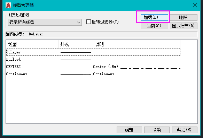The image size is (203, 138).
Task: Select the CENTER2 linetype row
Action: (x=93, y=67)
